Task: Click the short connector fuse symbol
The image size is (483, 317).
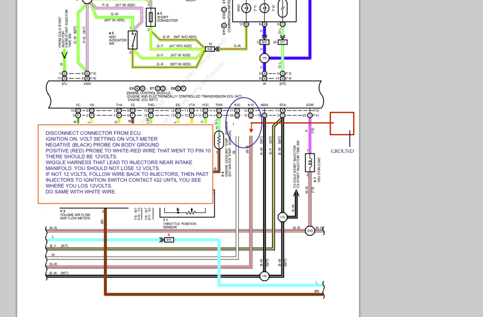Action: pos(150,17)
